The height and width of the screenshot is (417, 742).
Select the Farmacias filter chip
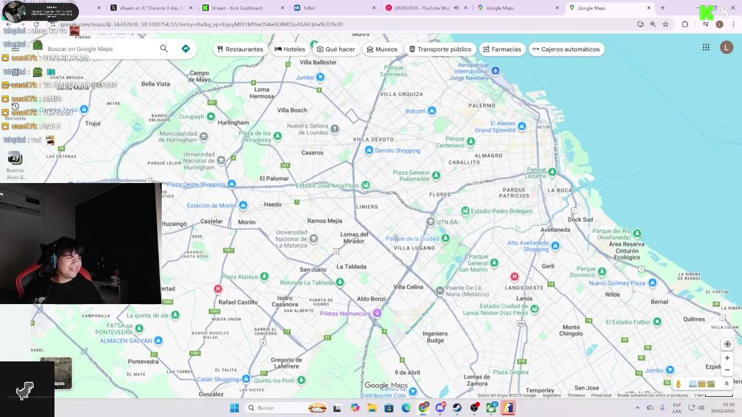502,49
